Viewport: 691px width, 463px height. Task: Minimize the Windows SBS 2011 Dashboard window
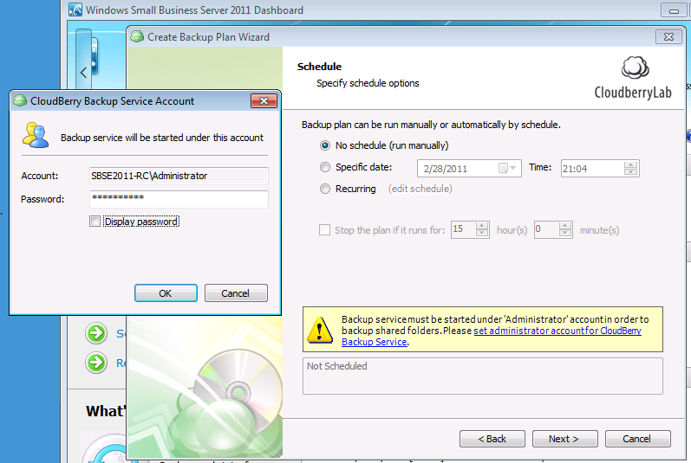click(674, 10)
